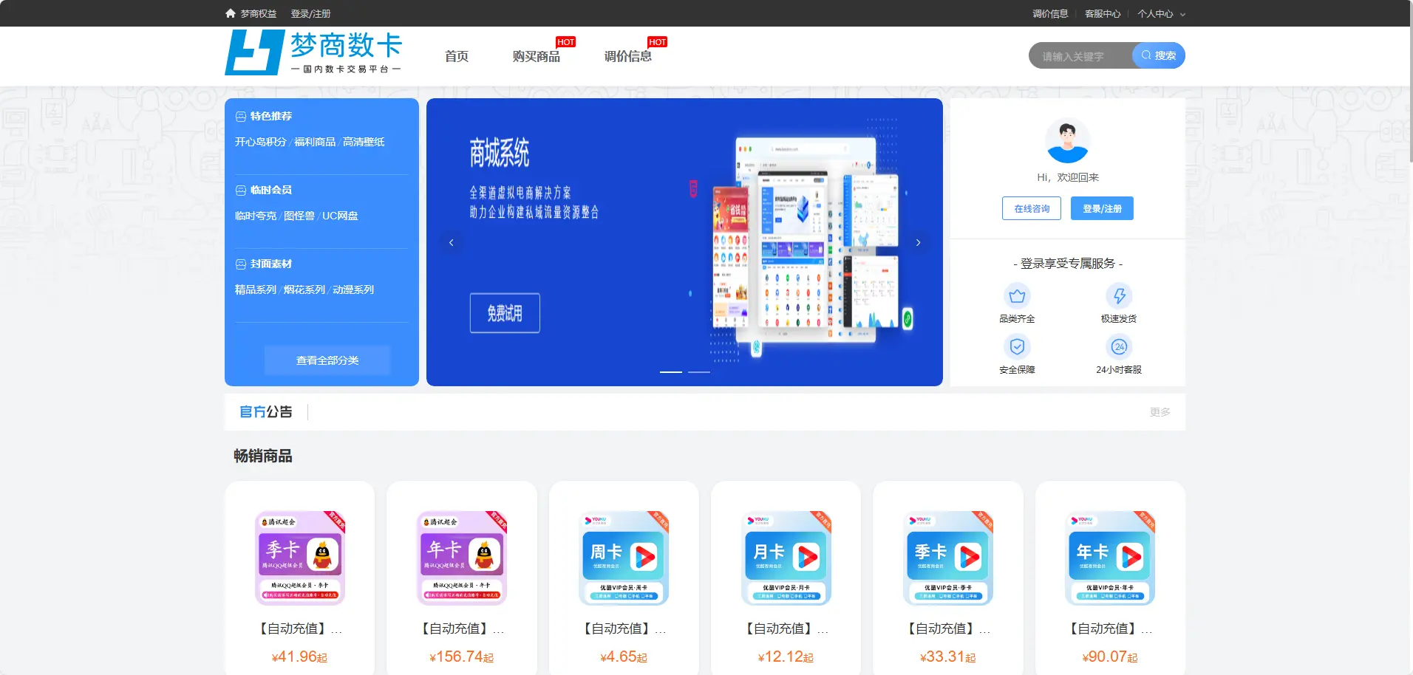Image resolution: width=1413 pixels, height=675 pixels.
Task: Open the 优酷 VIP 周卡 product thumbnail
Action: tap(624, 558)
